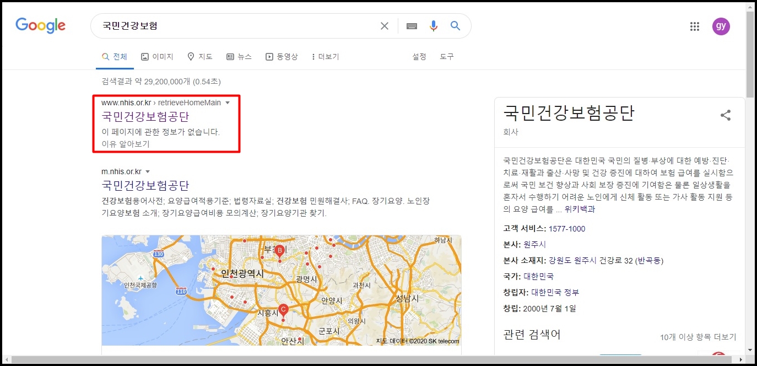Open the on-screen keyboard input tool
This screenshot has height=366, width=757.
412,26
